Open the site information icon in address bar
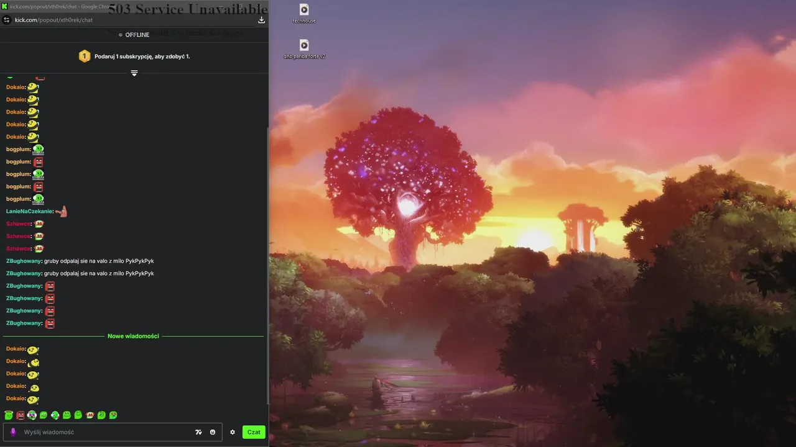The image size is (796, 447). (7, 20)
